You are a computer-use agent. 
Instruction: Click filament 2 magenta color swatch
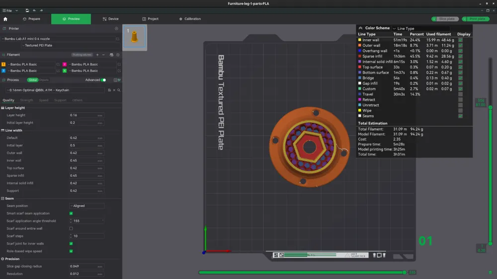click(x=65, y=64)
